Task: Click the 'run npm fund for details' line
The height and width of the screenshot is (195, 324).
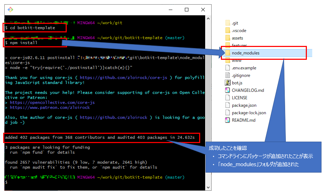Action: pos(42,152)
